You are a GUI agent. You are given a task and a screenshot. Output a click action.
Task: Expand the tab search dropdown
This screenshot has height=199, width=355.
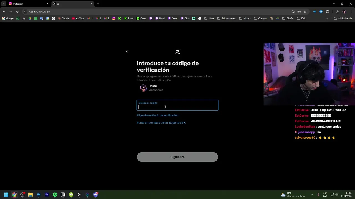pyautogui.click(x=4, y=4)
